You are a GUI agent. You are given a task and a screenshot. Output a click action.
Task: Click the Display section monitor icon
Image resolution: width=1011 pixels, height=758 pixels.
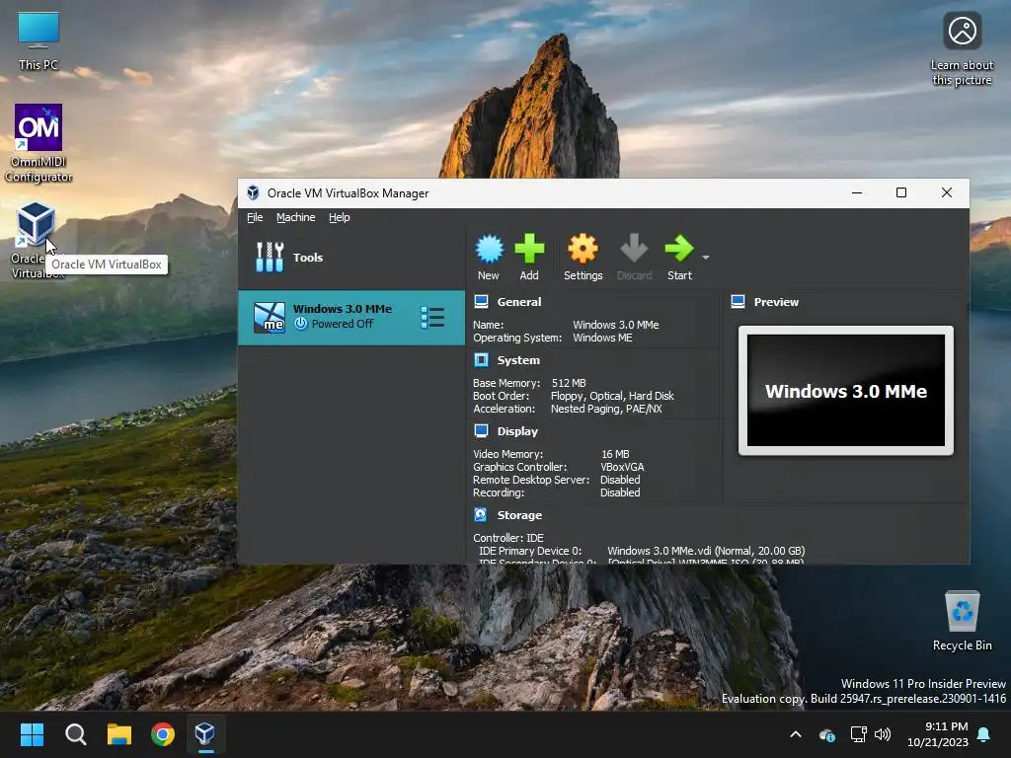(x=481, y=430)
